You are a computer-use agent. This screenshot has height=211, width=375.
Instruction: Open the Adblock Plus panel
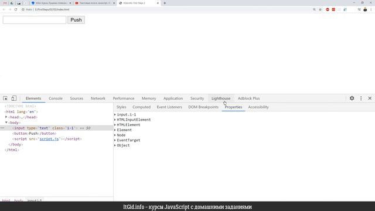click(248, 98)
